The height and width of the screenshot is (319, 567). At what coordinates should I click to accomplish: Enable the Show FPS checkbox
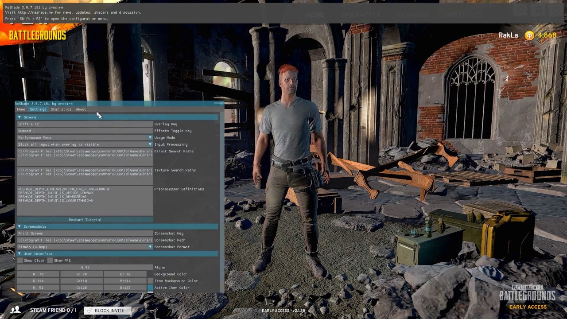coord(50,261)
